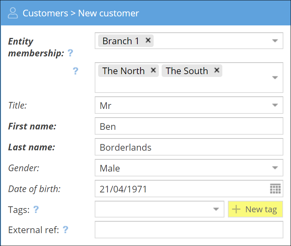The height and width of the screenshot is (246, 291).
Task: Open the Title dropdown showing Mr
Action: pos(275,105)
